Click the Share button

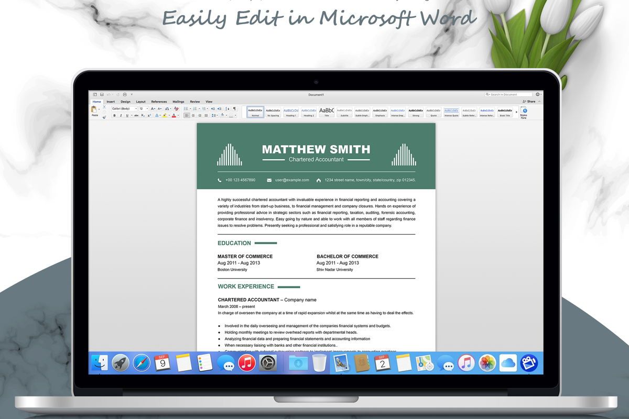coord(529,101)
